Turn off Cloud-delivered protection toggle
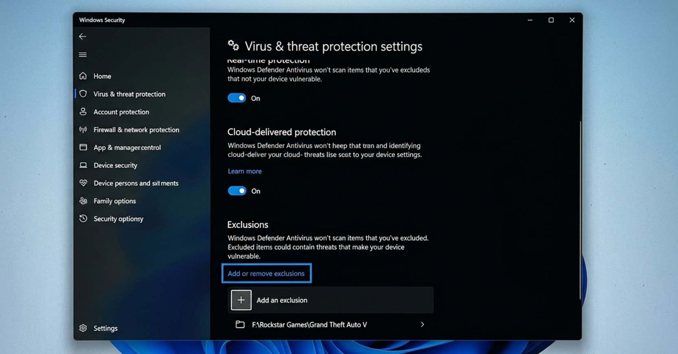The width and height of the screenshot is (678, 354). pos(237,191)
